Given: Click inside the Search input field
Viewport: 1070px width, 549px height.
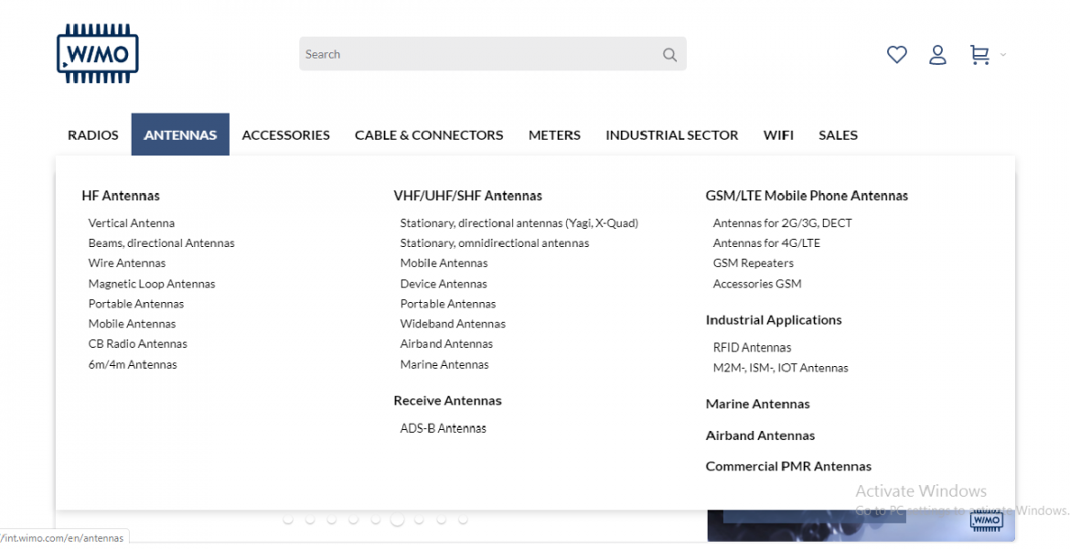Looking at the screenshot, I should pyautogui.click(x=476, y=54).
